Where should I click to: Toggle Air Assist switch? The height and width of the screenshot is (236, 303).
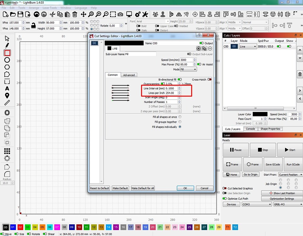coord(199,64)
